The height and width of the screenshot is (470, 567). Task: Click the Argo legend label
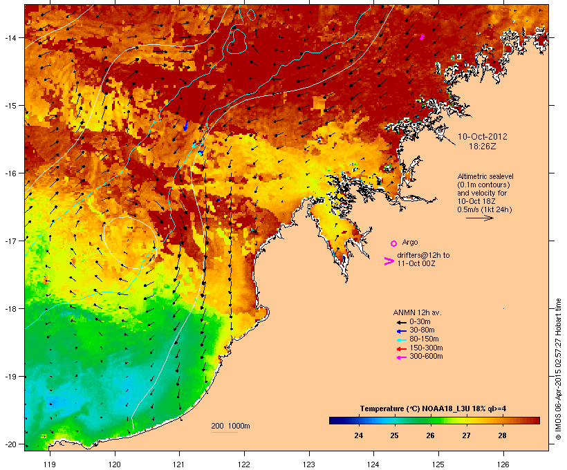(410, 242)
